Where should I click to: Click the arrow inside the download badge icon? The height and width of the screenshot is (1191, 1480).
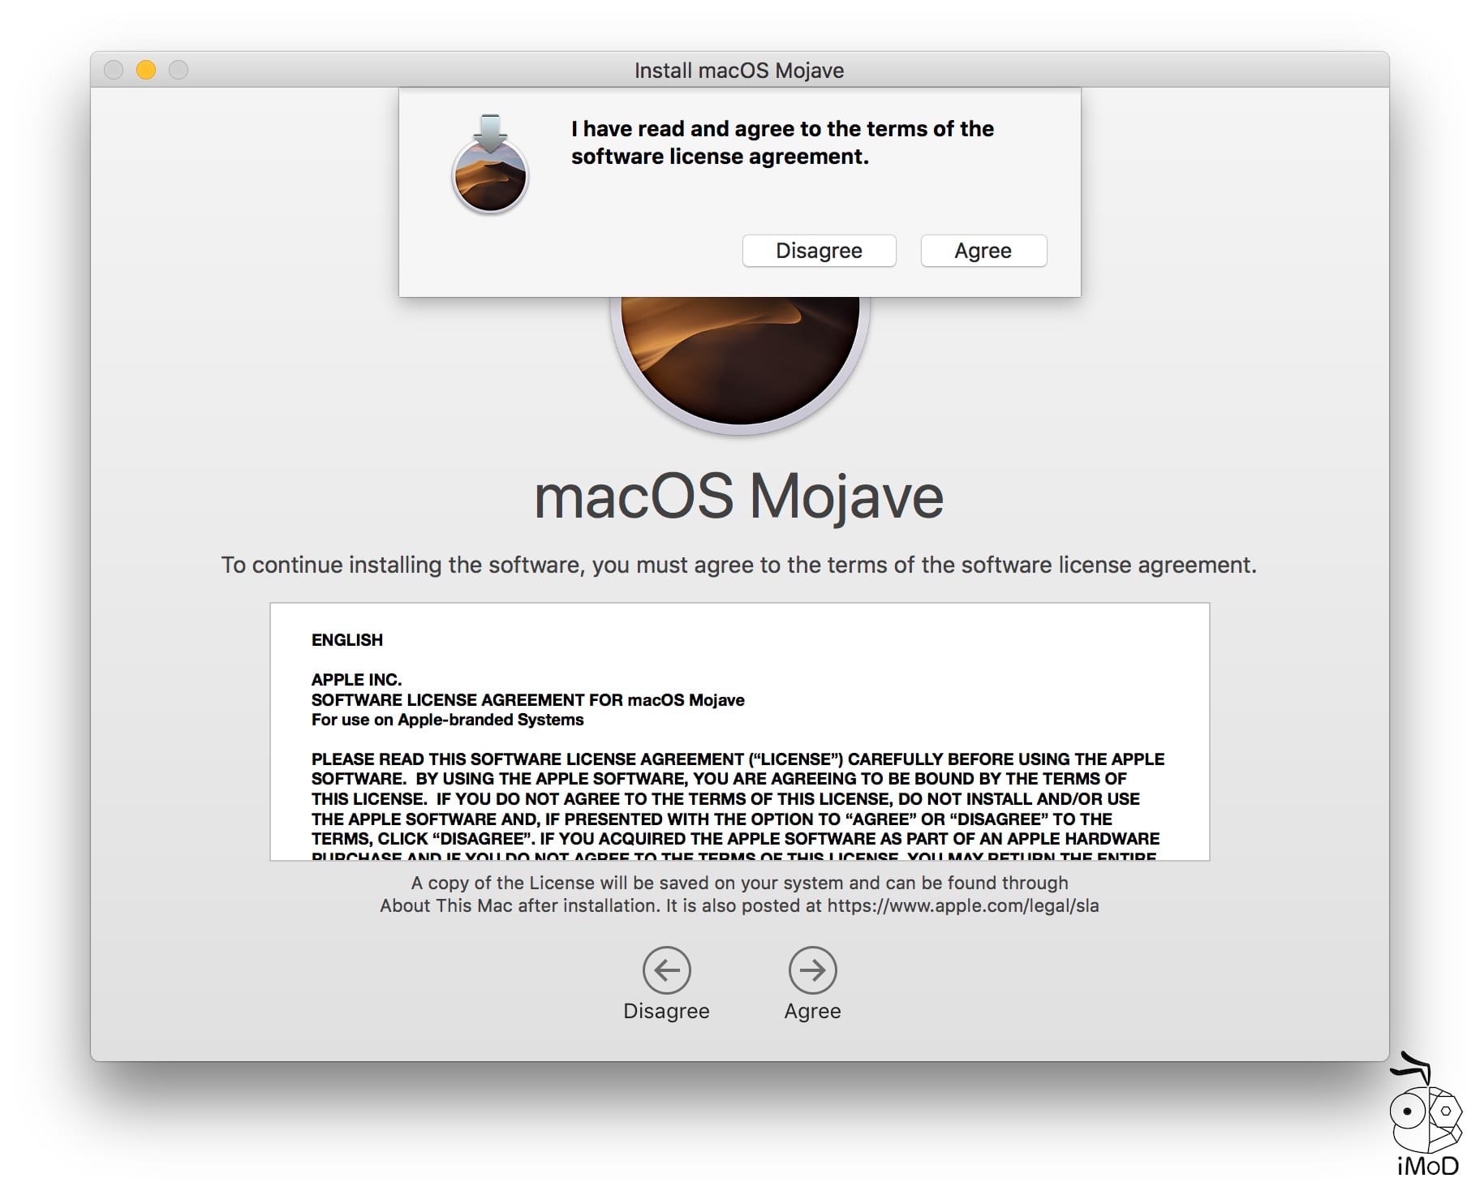point(490,130)
